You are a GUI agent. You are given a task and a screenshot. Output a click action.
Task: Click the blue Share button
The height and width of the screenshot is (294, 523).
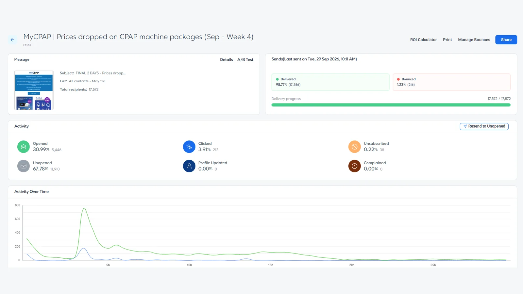coord(506,40)
